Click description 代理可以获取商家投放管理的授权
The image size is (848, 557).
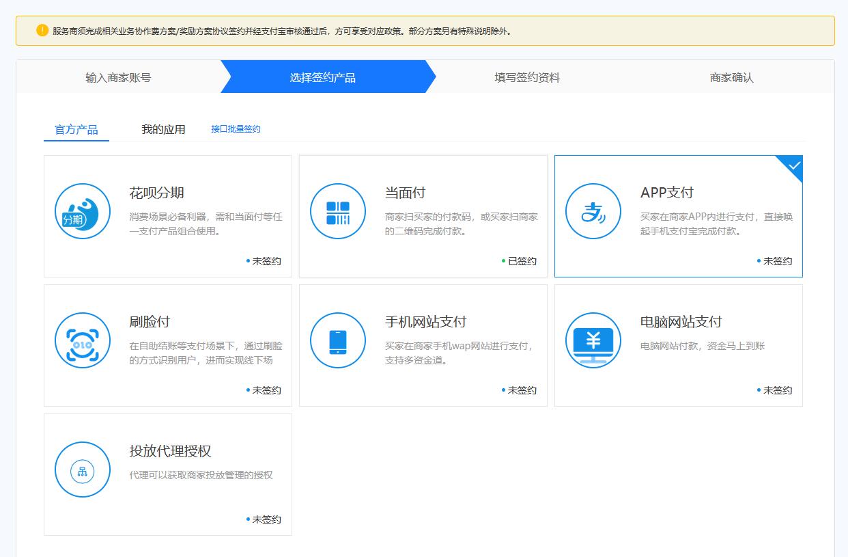coord(201,475)
